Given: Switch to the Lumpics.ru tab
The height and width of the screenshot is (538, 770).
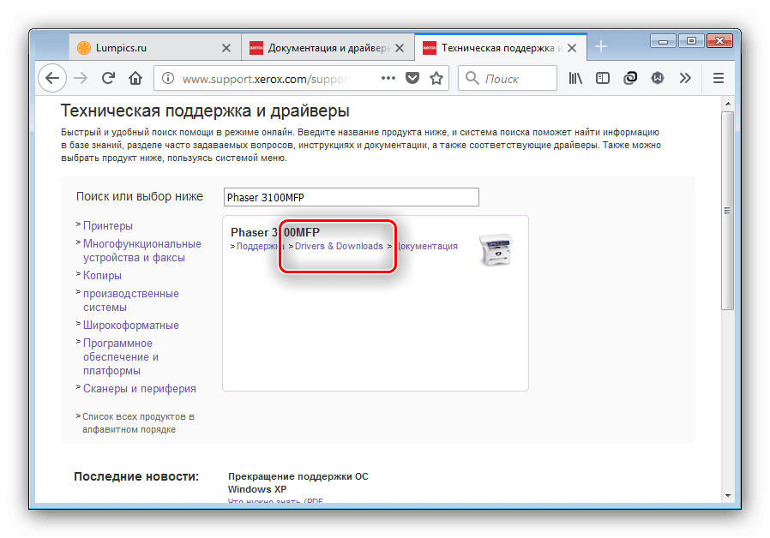Looking at the screenshot, I should [154, 48].
